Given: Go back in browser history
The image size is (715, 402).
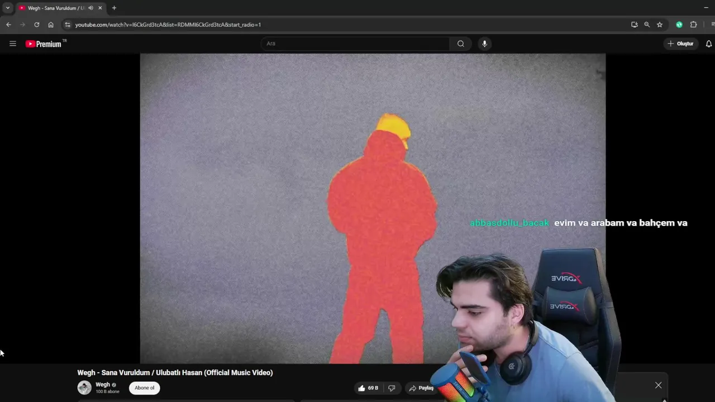Looking at the screenshot, I should coord(8,25).
